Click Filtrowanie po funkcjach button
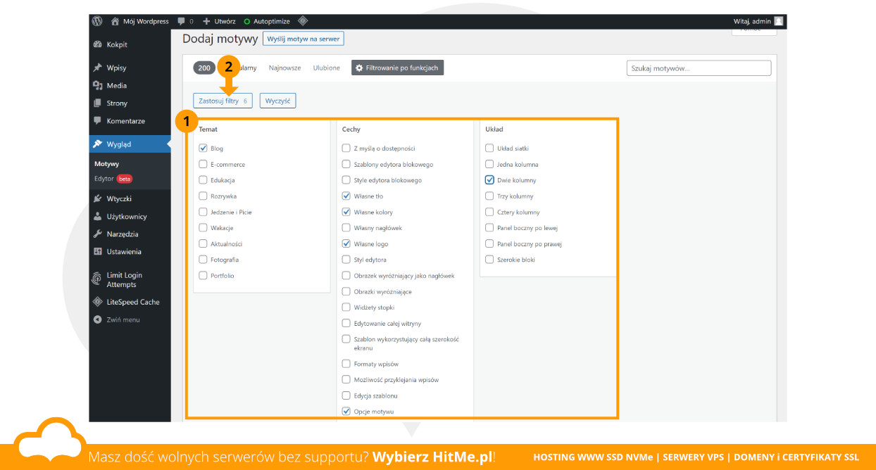 [398, 68]
